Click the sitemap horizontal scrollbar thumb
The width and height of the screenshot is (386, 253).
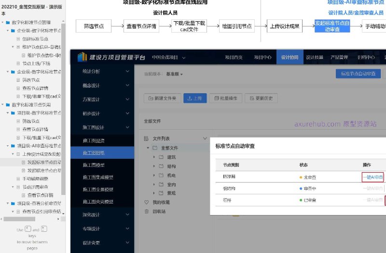click(x=19, y=219)
